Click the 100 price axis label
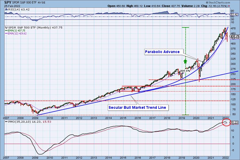Screen dimensions: 240x160 click(233, 105)
